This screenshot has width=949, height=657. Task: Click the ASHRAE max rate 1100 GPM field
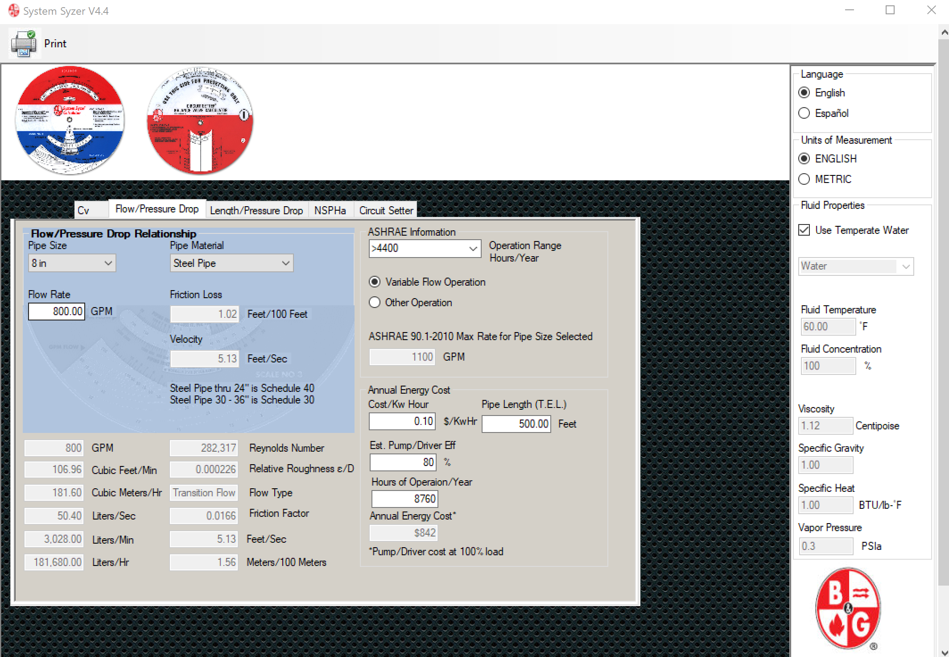click(x=402, y=357)
